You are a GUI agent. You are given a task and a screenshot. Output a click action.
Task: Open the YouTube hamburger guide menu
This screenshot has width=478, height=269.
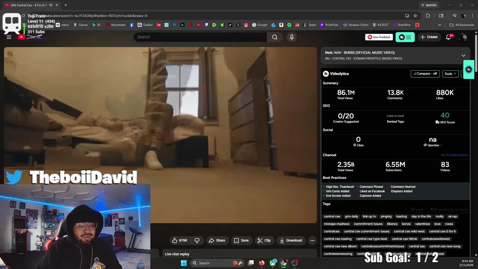coord(9,37)
